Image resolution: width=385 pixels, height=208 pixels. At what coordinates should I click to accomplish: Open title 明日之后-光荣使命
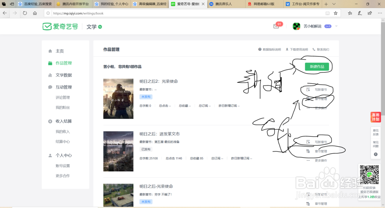(156, 186)
